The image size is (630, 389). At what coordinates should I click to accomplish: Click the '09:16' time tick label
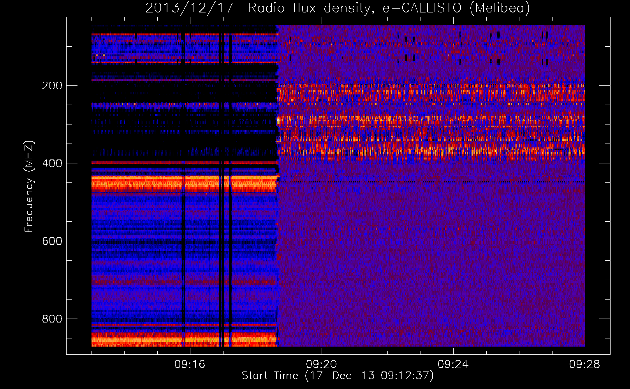[x=190, y=364]
